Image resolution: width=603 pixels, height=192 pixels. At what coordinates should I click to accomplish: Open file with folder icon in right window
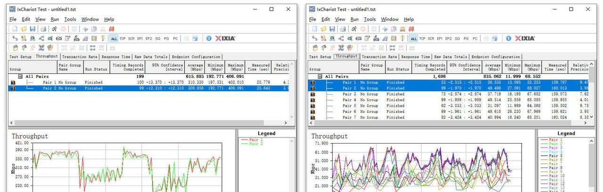coord(324,29)
